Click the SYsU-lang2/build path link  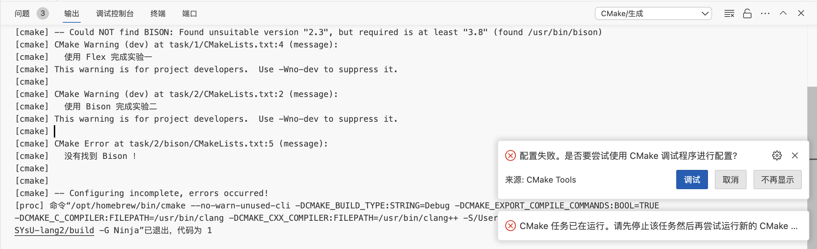53,230
